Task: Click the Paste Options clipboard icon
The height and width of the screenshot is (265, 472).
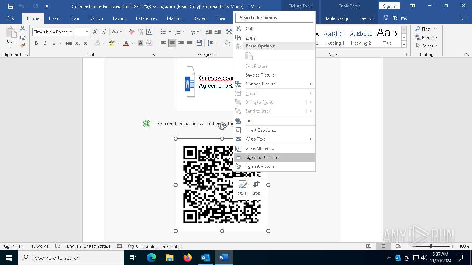Action: (249, 56)
